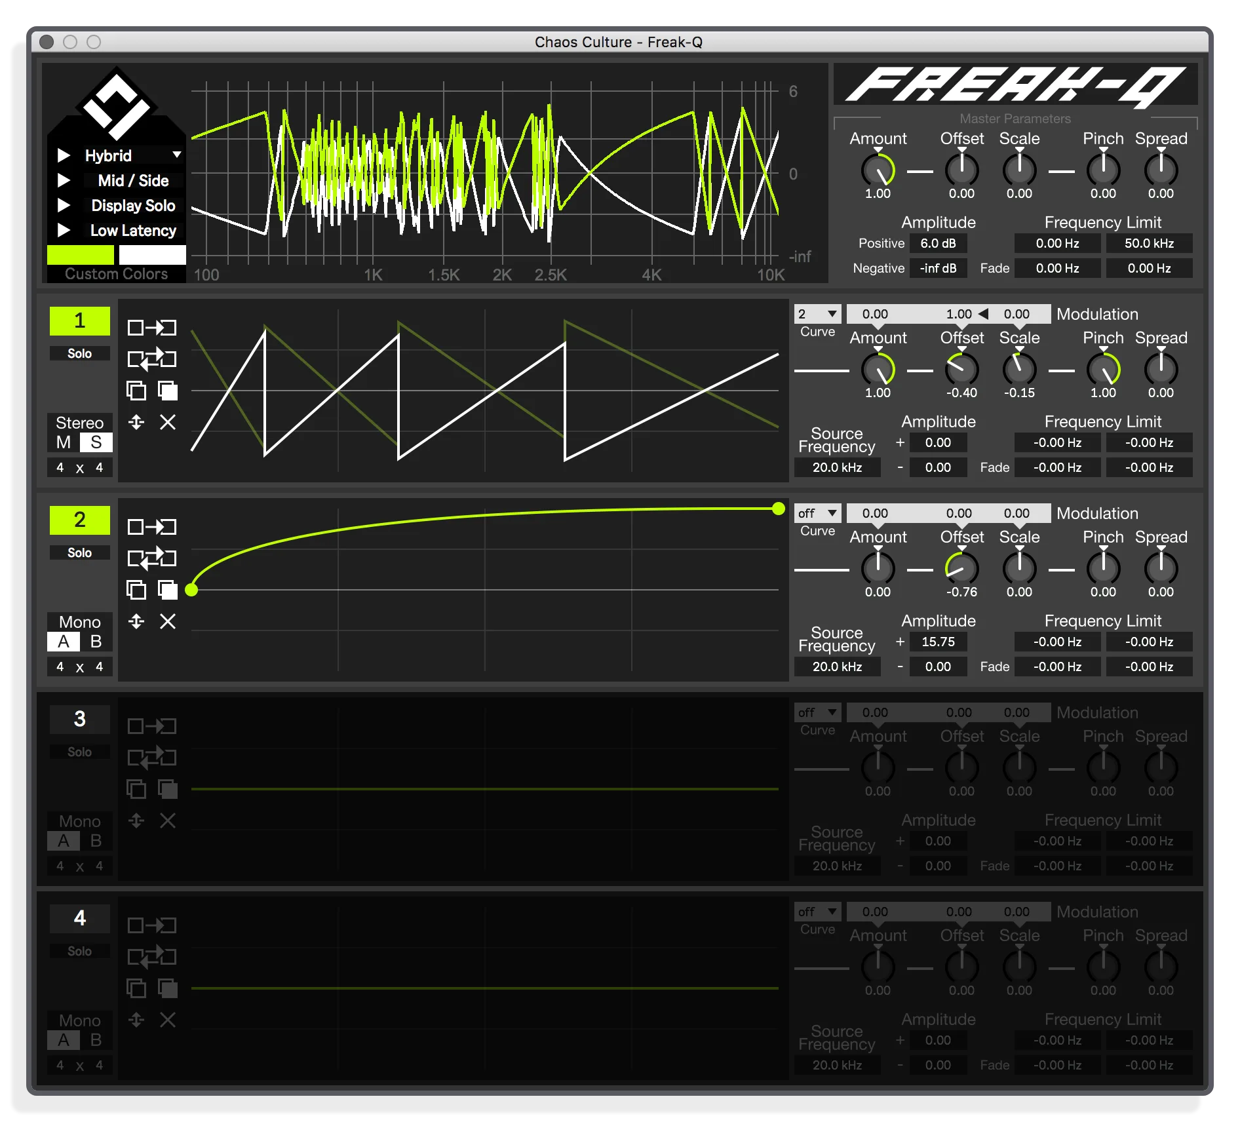Click band 3 Mono mode label
This screenshot has width=1240, height=1122.
click(x=80, y=821)
